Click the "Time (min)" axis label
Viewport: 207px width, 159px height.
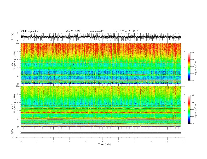click(x=105, y=144)
